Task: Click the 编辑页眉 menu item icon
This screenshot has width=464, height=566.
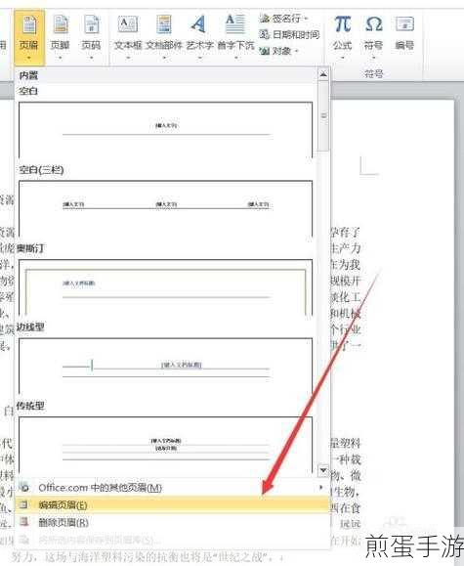Action: [24, 504]
